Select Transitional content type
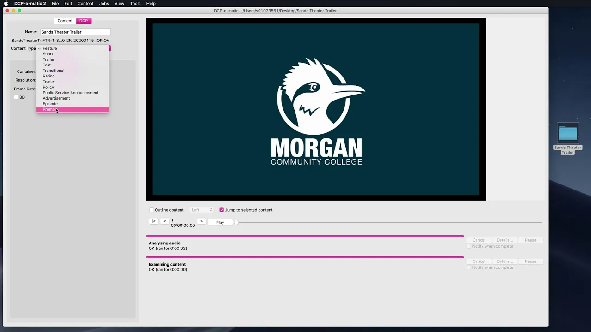The height and width of the screenshot is (332, 591). point(72,71)
